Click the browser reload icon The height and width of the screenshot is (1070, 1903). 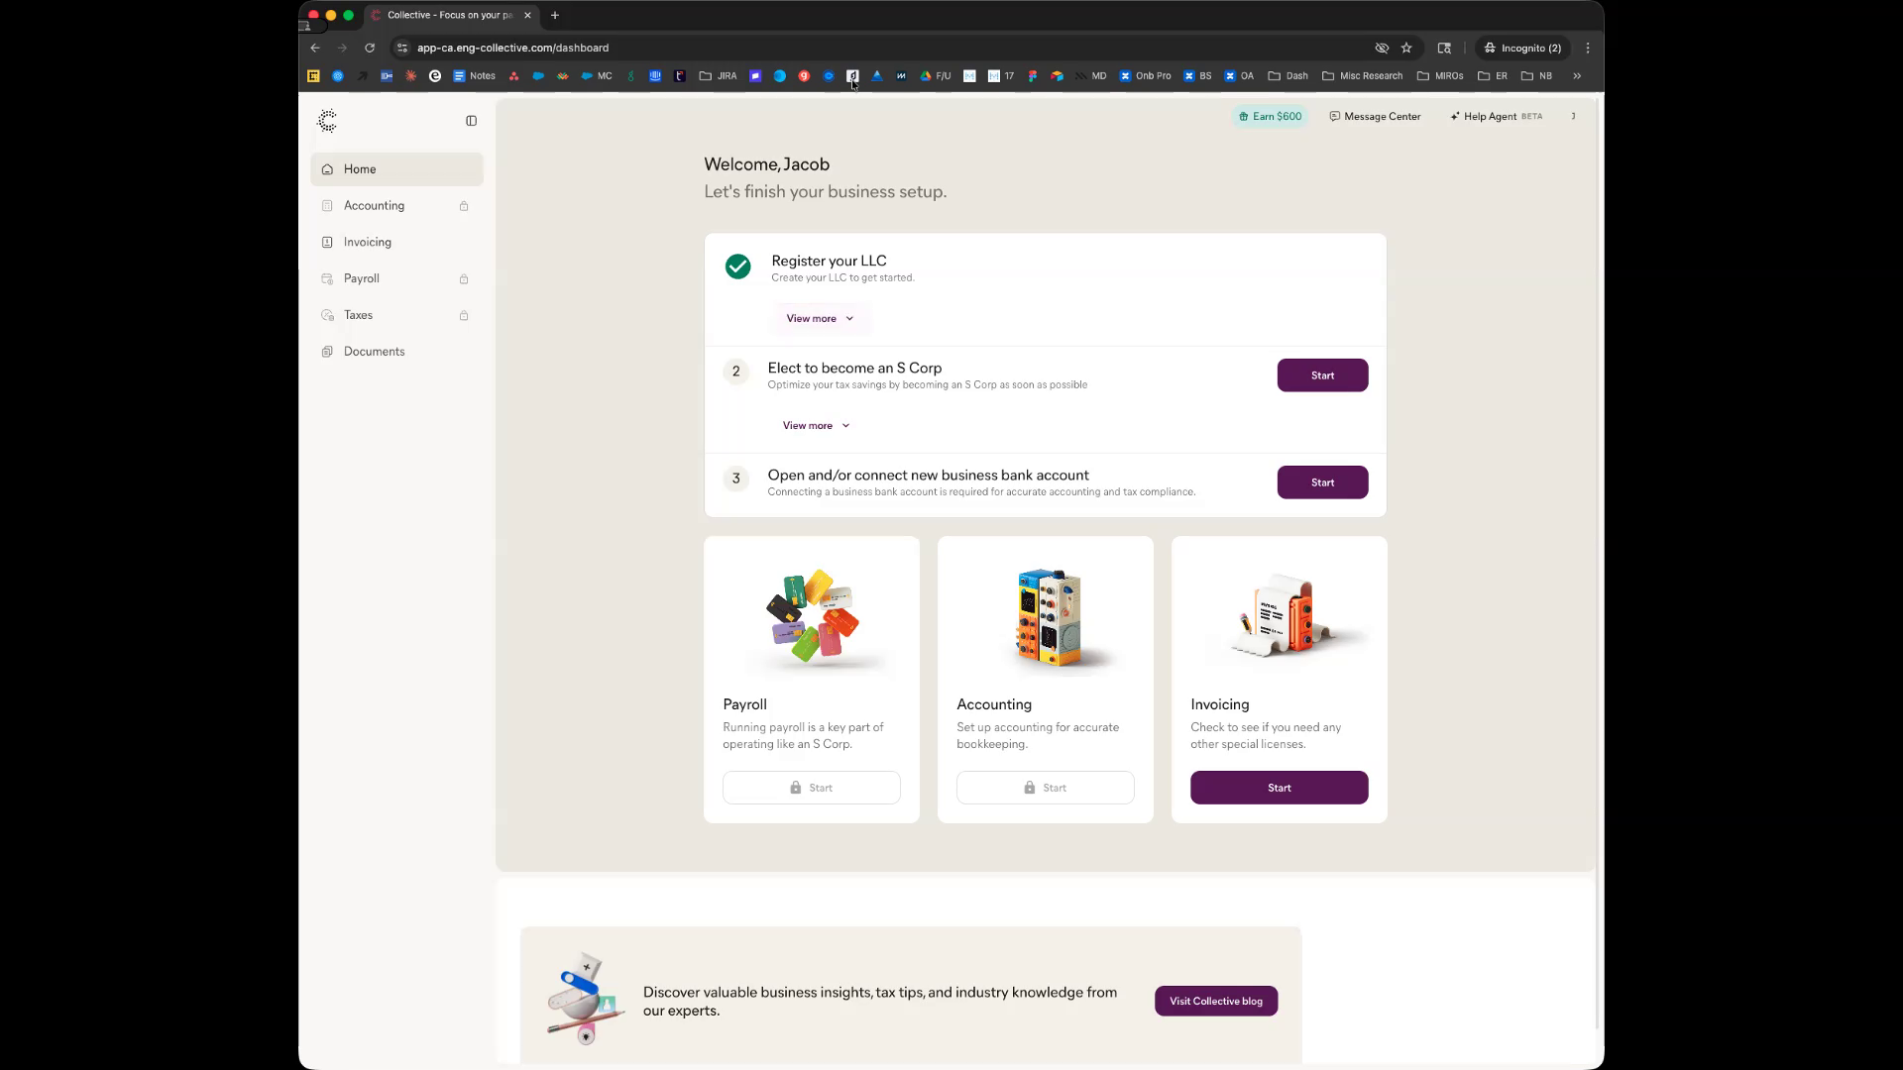(x=370, y=48)
